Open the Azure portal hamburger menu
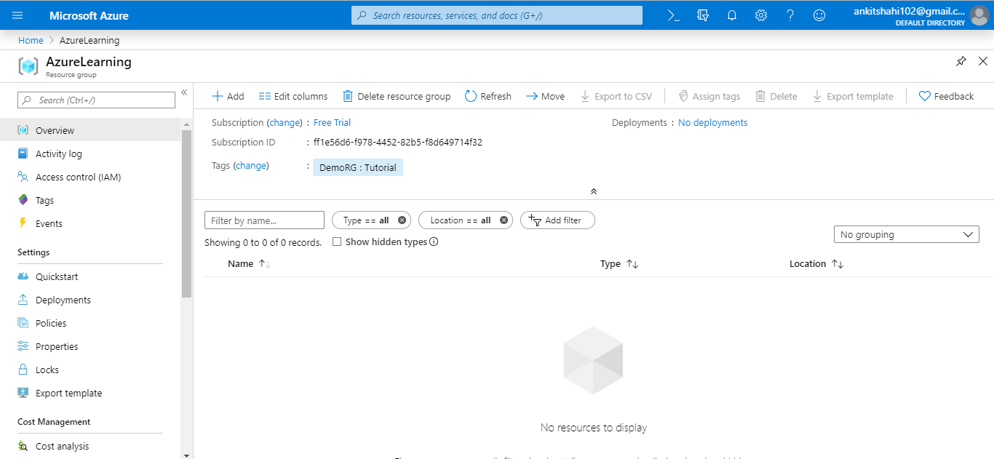 [18, 15]
